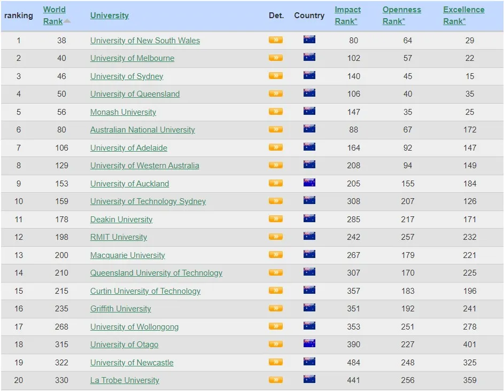Select openness rank value 155

tap(408, 183)
